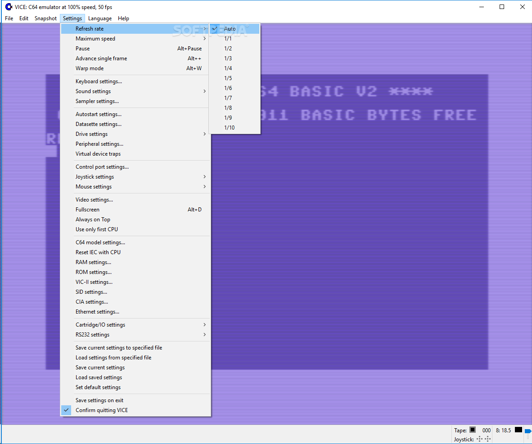Toggle Virtual device traps

tap(136, 154)
